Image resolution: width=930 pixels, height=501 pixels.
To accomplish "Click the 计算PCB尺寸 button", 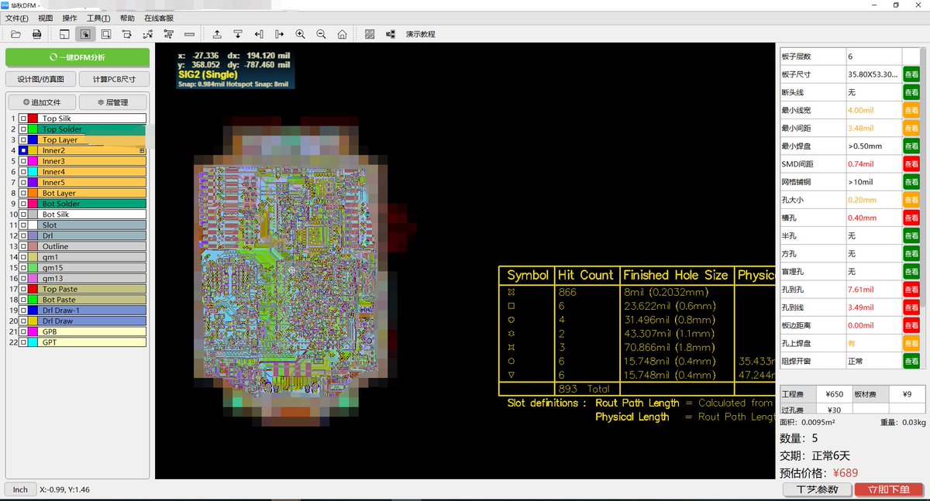I will (x=114, y=79).
